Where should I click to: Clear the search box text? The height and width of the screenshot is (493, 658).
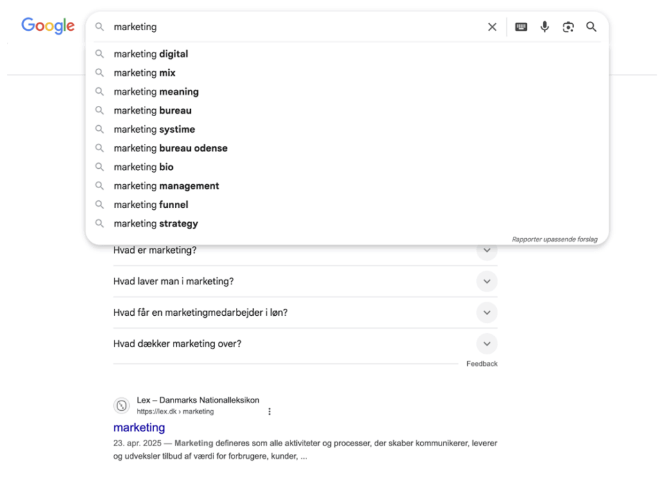[x=492, y=27]
